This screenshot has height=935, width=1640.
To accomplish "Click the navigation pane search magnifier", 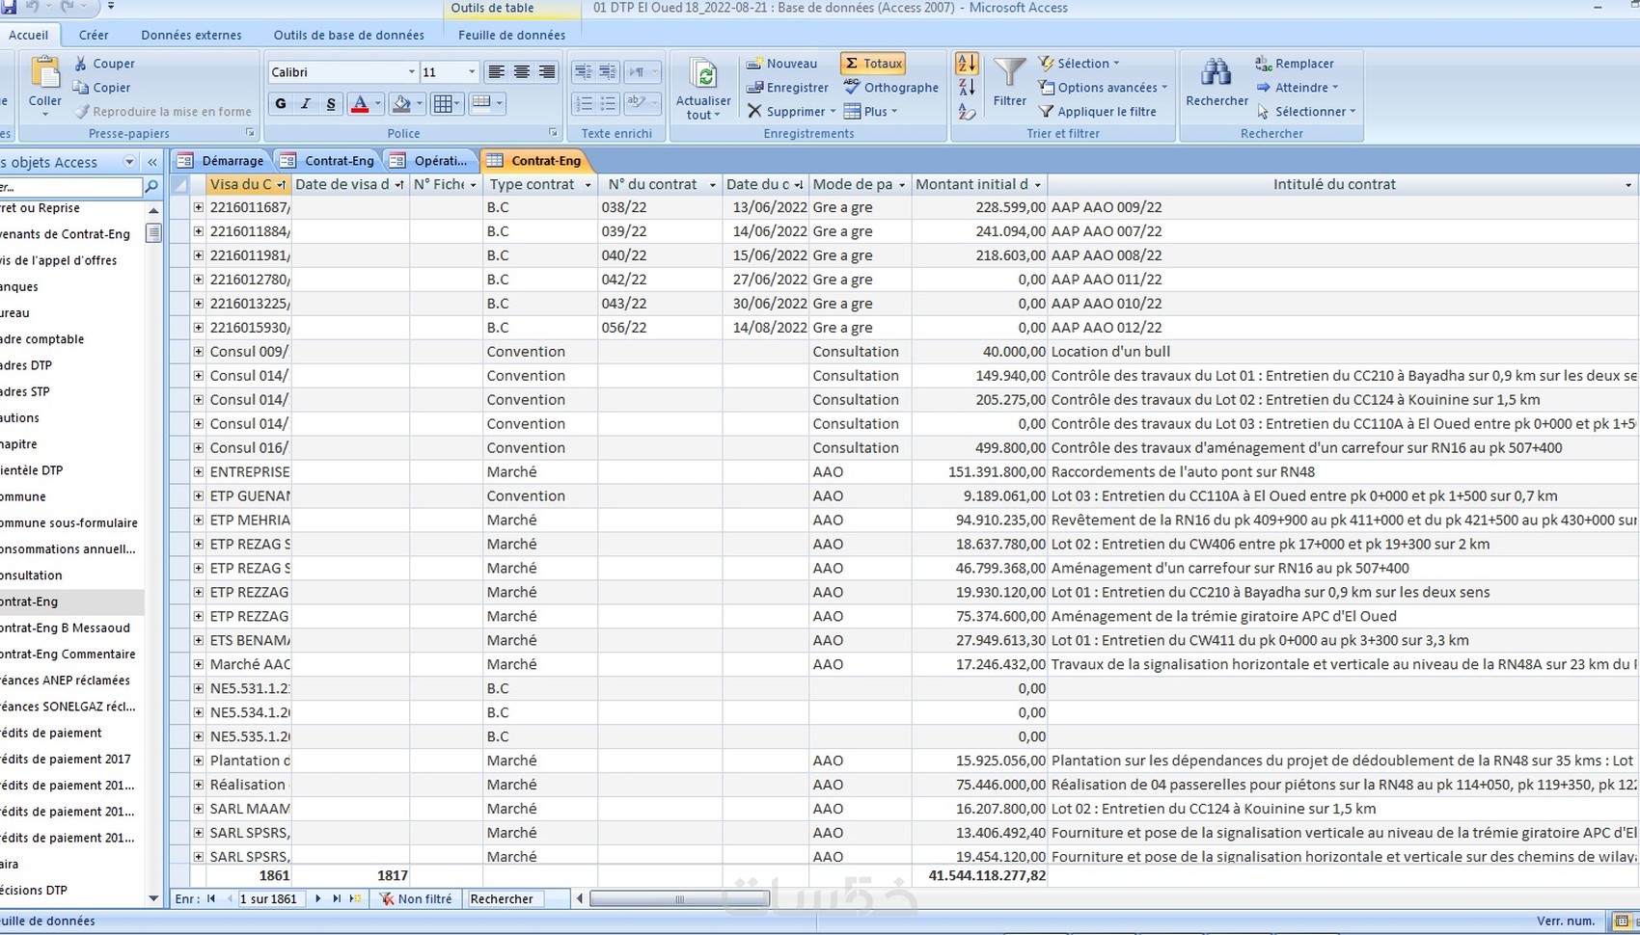I will click(151, 187).
